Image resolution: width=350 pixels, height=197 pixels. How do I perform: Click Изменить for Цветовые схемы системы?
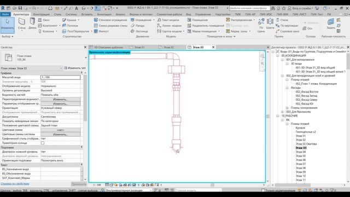[x=60, y=134]
